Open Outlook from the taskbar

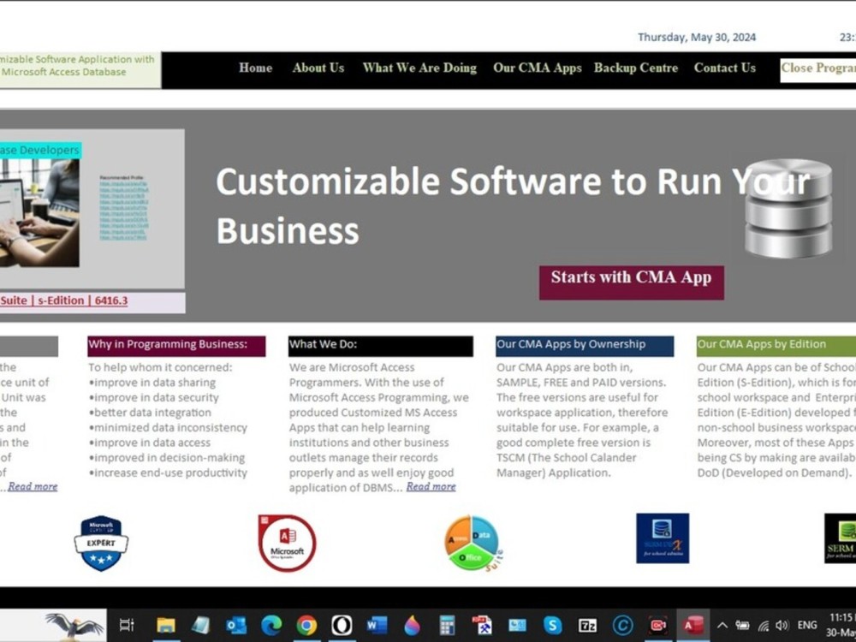tap(236, 625)
